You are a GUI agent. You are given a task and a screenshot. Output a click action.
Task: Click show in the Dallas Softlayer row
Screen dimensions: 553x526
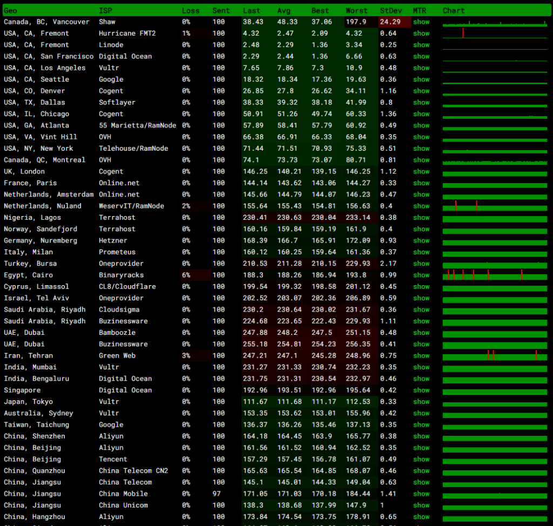click(421, 102)
